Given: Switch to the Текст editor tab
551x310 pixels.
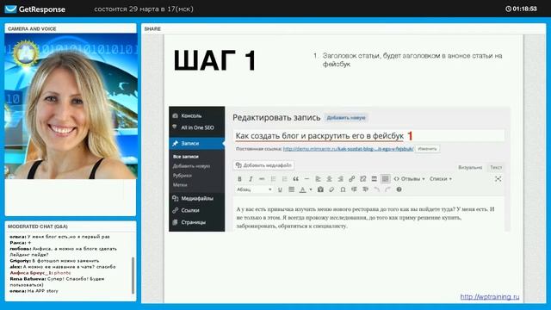Looking at the screenshot, I should (x=496, y=168).
